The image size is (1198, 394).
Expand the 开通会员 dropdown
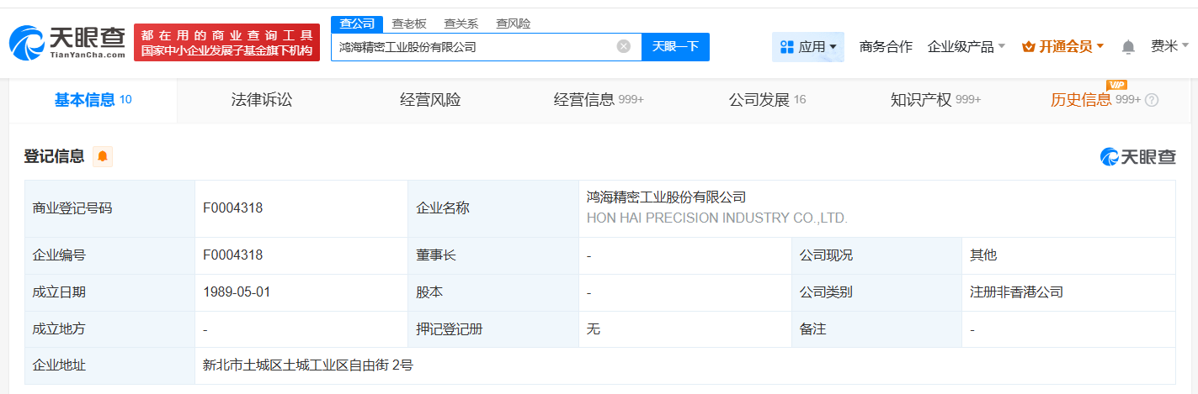coord(1063,47)
